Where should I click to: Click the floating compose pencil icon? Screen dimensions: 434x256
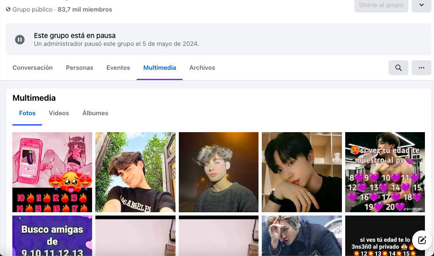point(422,240)
